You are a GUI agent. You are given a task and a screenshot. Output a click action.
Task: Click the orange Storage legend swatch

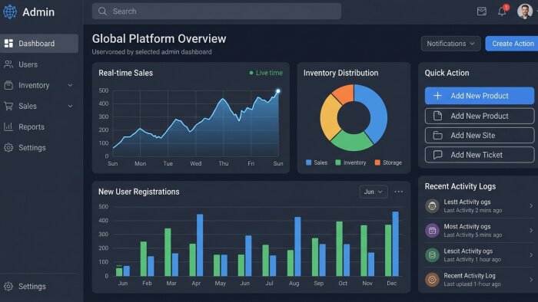pos(377,162)
